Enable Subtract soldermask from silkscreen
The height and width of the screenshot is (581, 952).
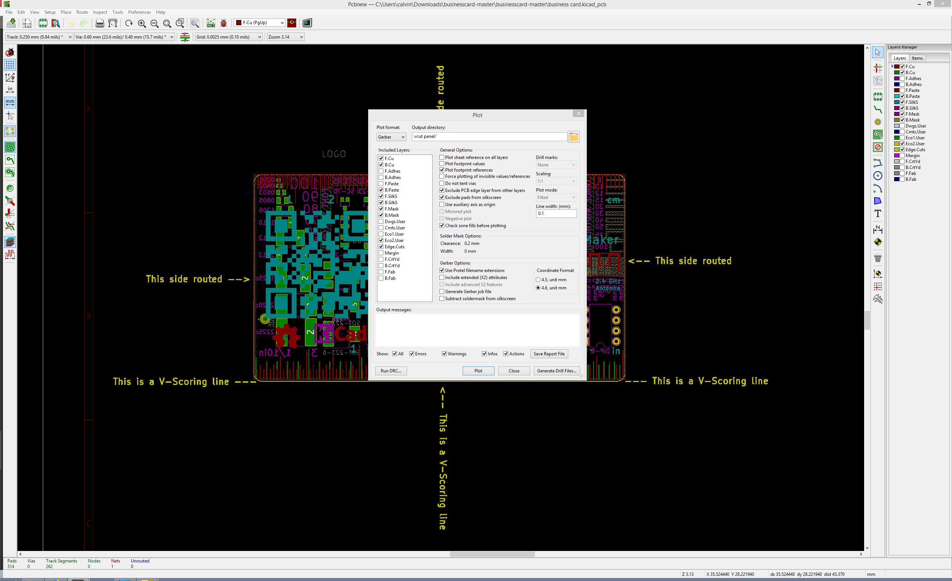point(442,299)
